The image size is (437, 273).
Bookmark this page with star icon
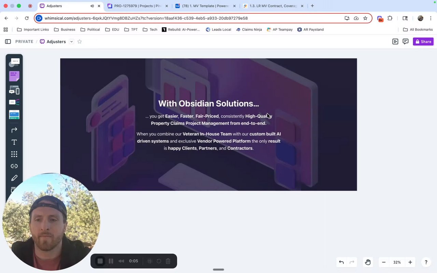pos(365,18)
